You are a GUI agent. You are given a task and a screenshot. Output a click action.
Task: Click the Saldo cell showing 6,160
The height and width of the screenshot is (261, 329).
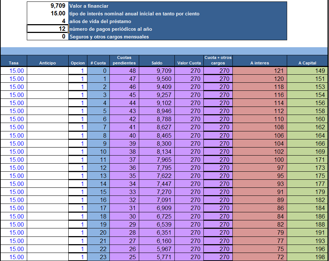click(x=157, y=241)
